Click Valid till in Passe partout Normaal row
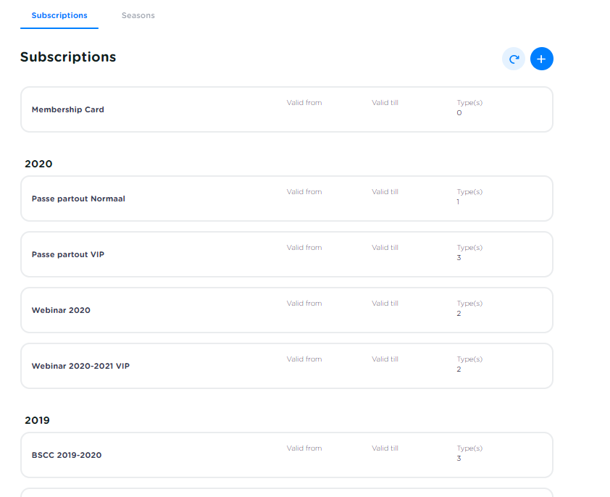The height and width of the screenshot is (497, 610). pos(385,192)
